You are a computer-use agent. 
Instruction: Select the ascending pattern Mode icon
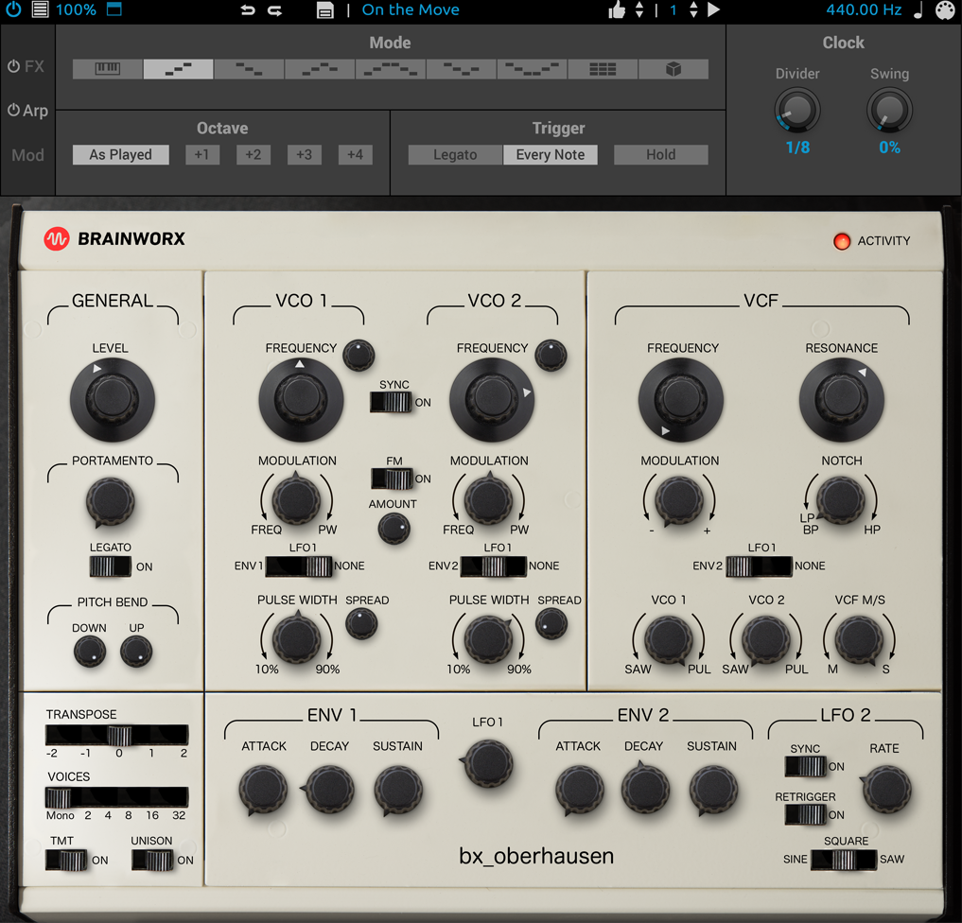[x=177, y=68]
